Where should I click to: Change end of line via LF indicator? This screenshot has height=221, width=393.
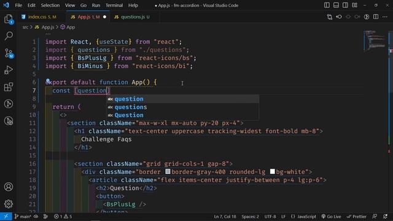click(x=283, y=217)
